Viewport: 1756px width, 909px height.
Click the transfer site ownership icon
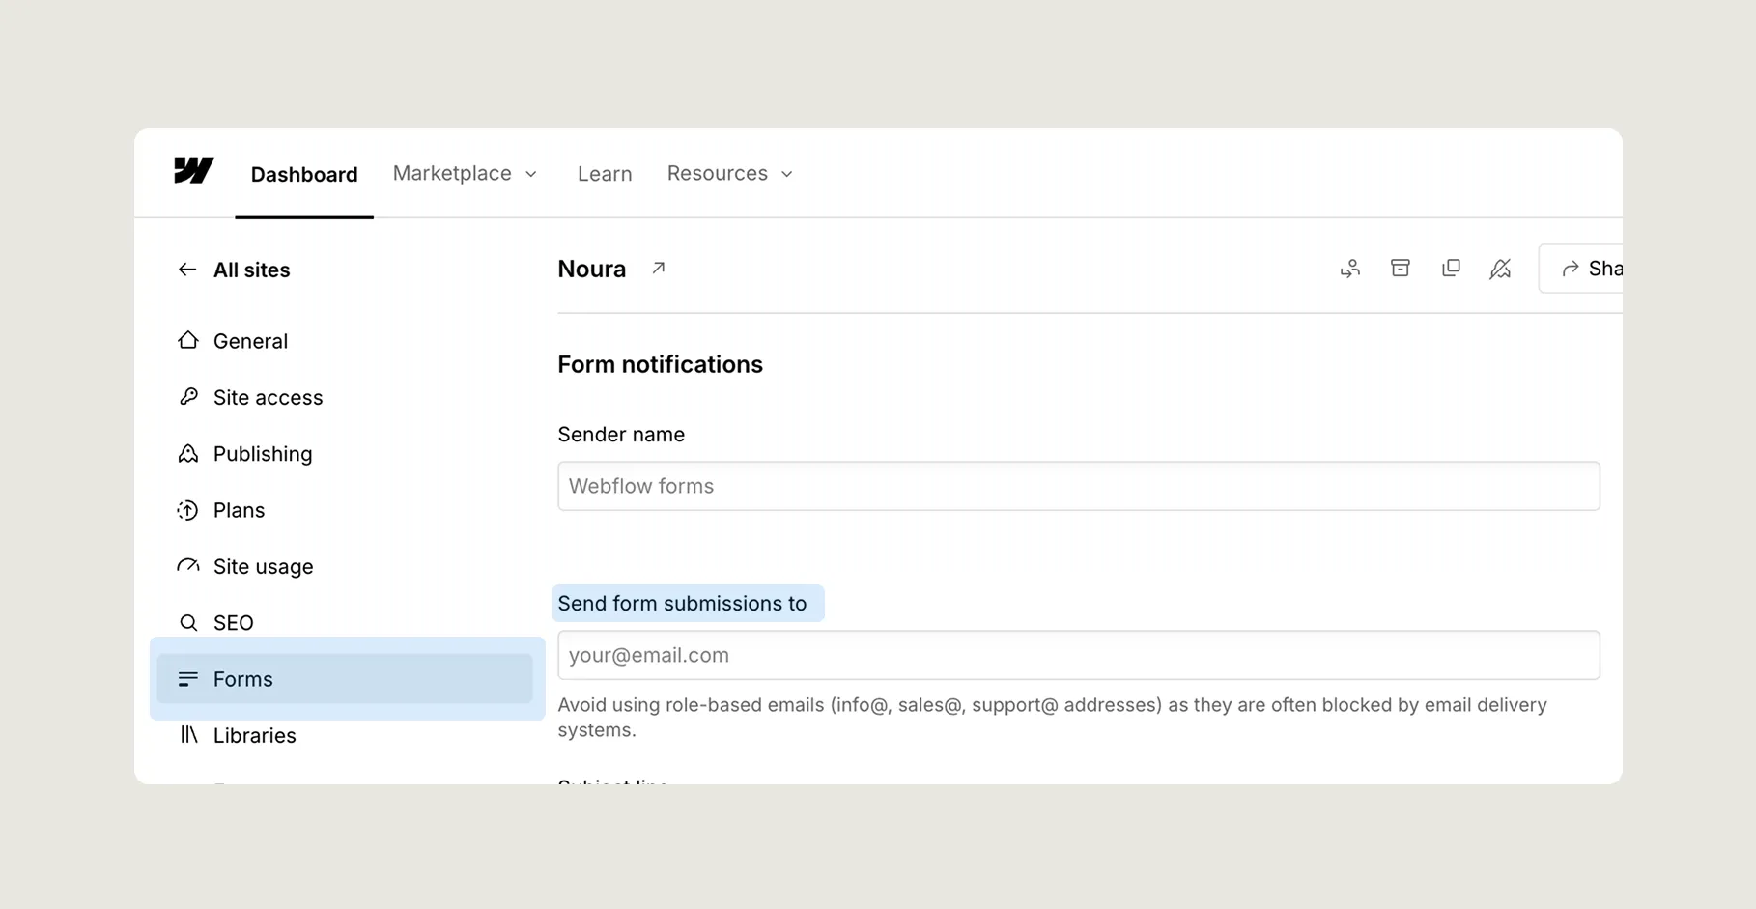[1350, 268]
